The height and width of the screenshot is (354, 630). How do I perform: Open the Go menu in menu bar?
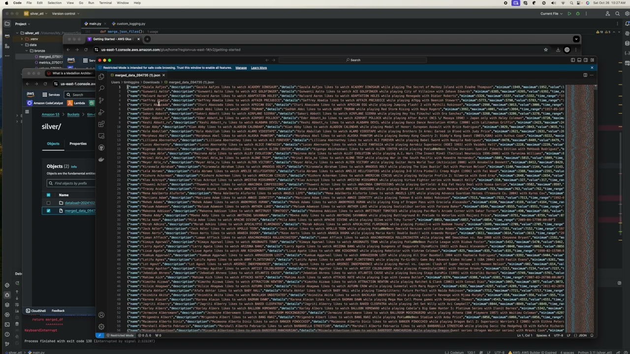(80, 3)
